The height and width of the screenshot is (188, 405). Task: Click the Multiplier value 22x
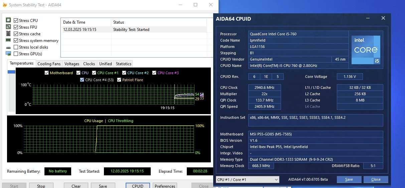pyautogui.click(x=264, y=94)
